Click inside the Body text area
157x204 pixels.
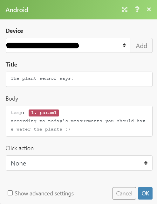coord(79,121)
